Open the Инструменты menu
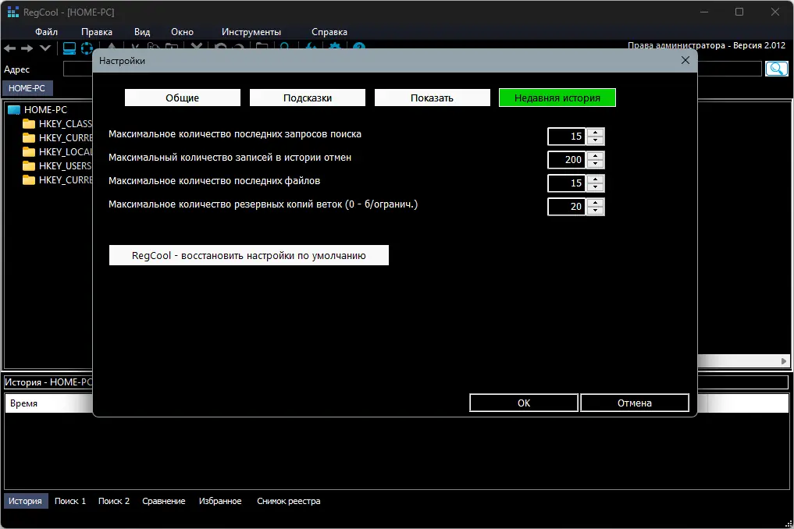This screenshot has width=794, height=529. pyautogui.click(x=251, y=32)
